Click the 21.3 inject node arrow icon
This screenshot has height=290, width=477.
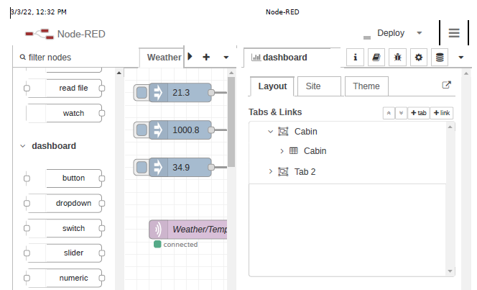158,93
